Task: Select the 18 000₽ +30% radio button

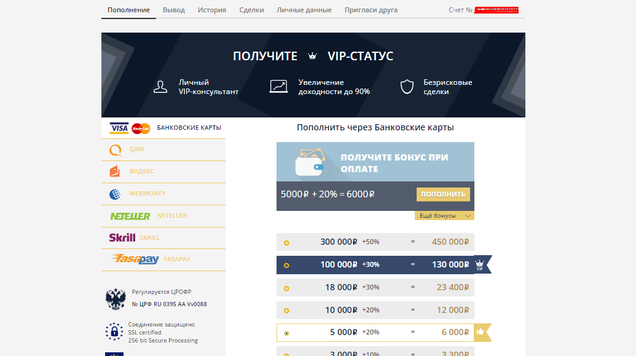Action: pyautogui.click(x=286, y=288)
